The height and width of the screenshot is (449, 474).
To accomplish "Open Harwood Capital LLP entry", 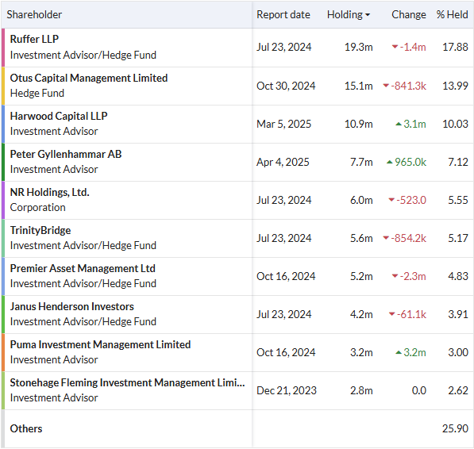I will pyautogui.click(x=59, y=117).
